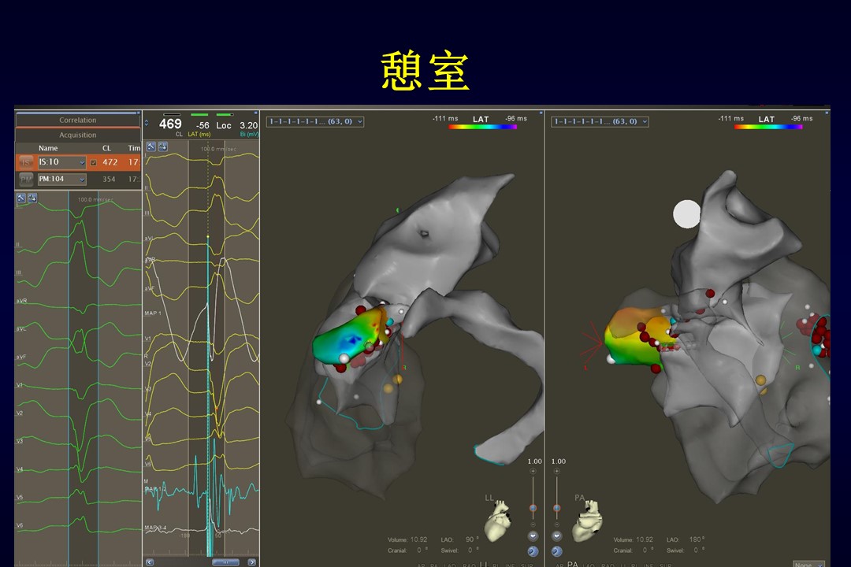Click the MAP 1 channel label
851x567 pixels.
coord(153,313)
